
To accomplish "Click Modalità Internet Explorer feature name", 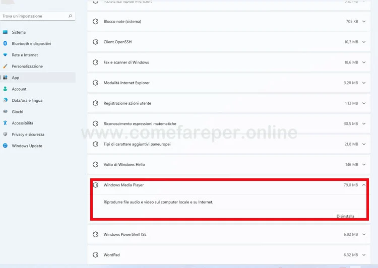I will [127, 83].
